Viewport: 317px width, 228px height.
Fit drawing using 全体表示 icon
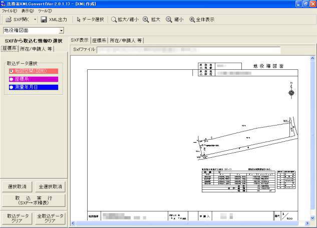tap(192, 20)
